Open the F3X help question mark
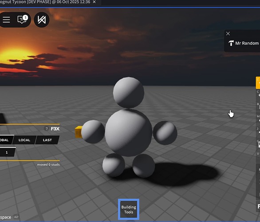This screenshot has height=222, width=260. pyautogui.click(x=47, y=129)
